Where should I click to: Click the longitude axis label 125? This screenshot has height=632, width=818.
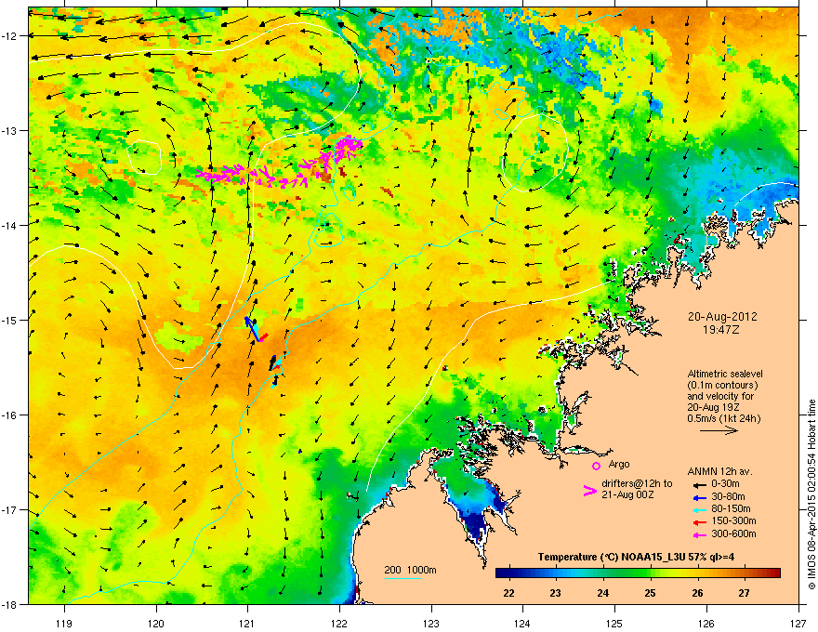(614, 624)
